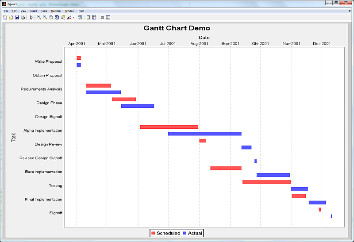
Task: Click the Show Plot Tools button
Action: (108, 17)
